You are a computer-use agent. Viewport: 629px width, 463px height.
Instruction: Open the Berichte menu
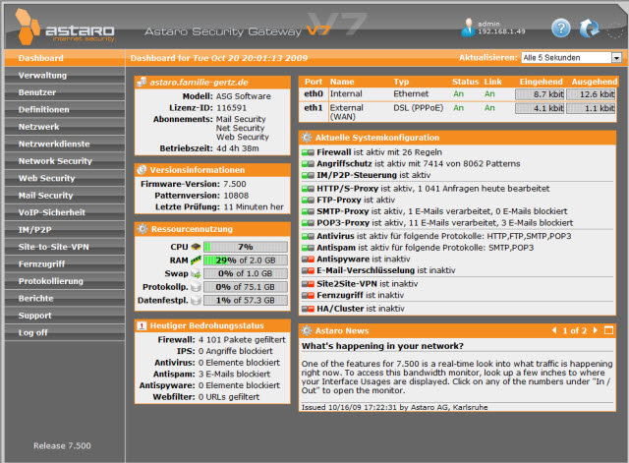(x=65, y=299)
